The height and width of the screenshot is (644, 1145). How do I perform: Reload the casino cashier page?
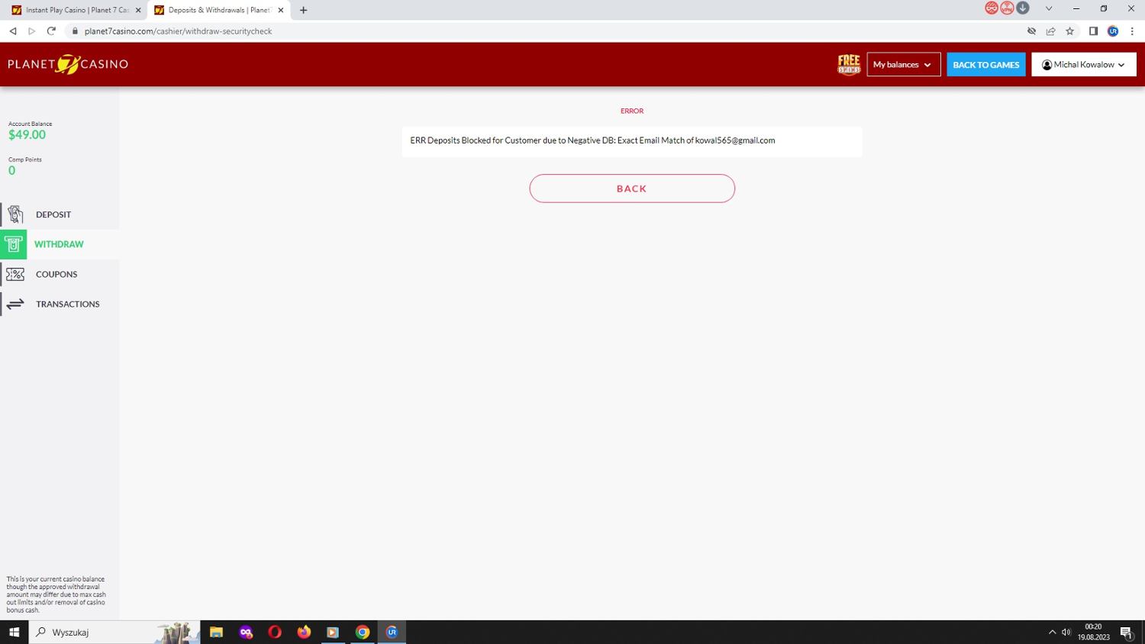(51, 31)
